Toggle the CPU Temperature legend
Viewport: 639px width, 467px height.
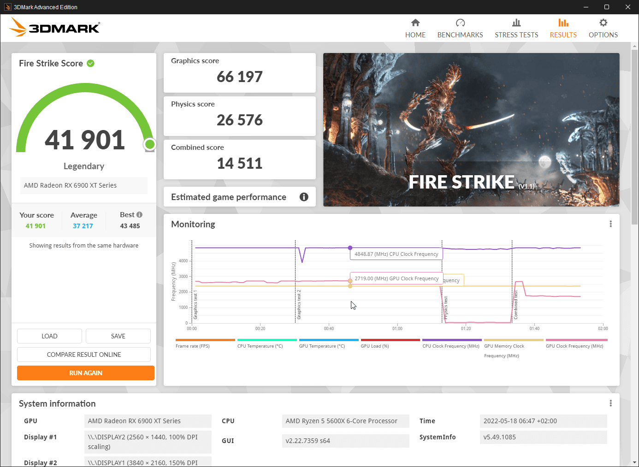tap(267, 343)
